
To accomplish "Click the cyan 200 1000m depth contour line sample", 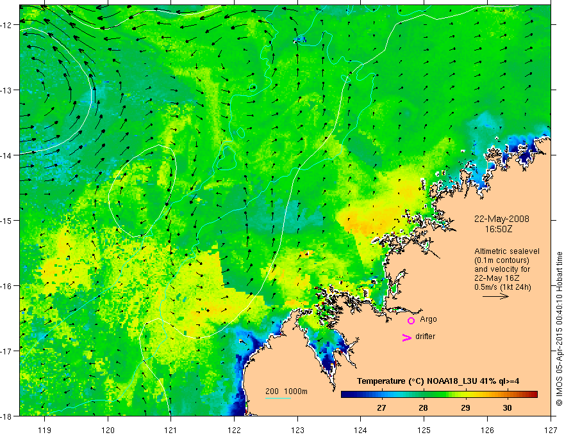I will coord(278,398).
